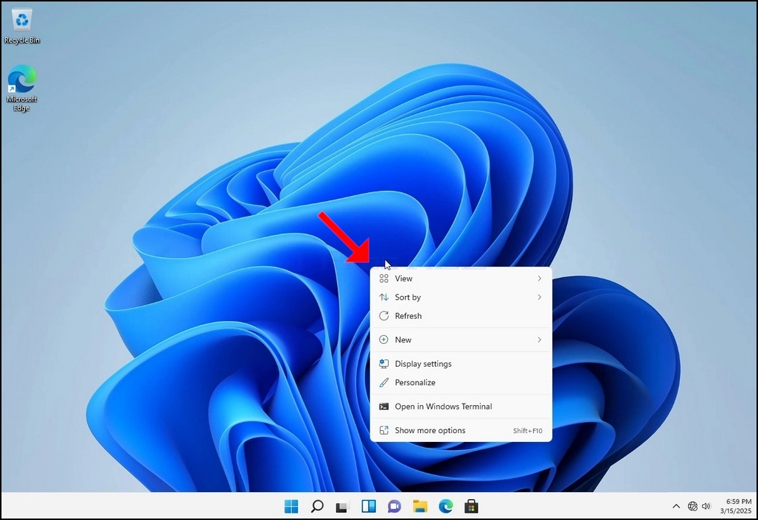Choose New in the context menu
The height and width of the screenshot is (520, 758).
(x=461, y=340)
